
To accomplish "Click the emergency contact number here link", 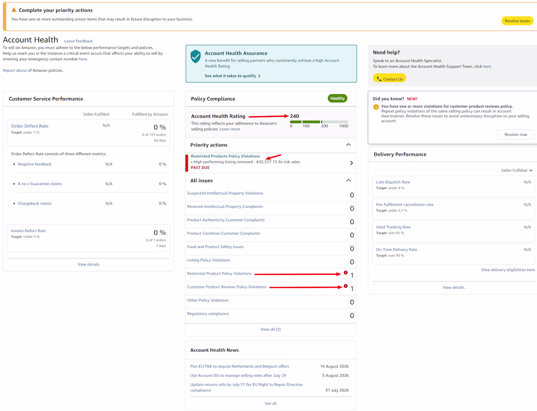I will [83, 59].
